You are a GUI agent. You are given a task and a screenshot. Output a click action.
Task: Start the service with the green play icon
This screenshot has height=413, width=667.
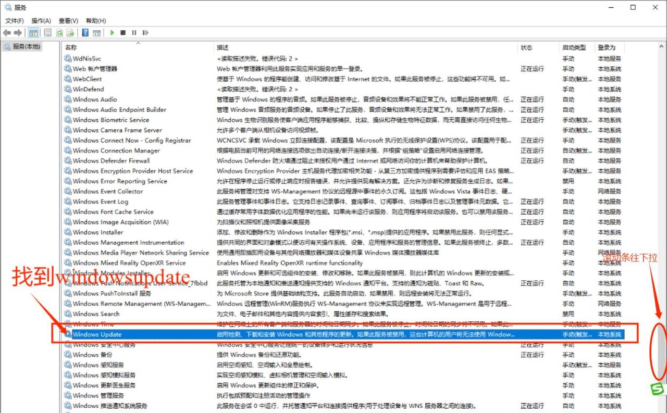pyautogui.click(x=112, y=33)
